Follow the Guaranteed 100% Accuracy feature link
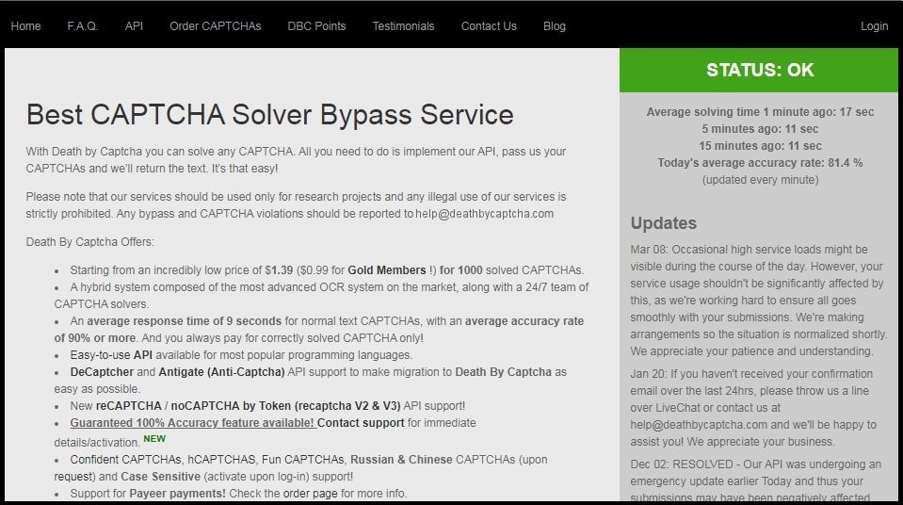 click(x=193, y=423)
